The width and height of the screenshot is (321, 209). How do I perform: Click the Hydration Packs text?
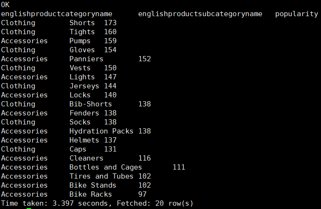(101, 131)
